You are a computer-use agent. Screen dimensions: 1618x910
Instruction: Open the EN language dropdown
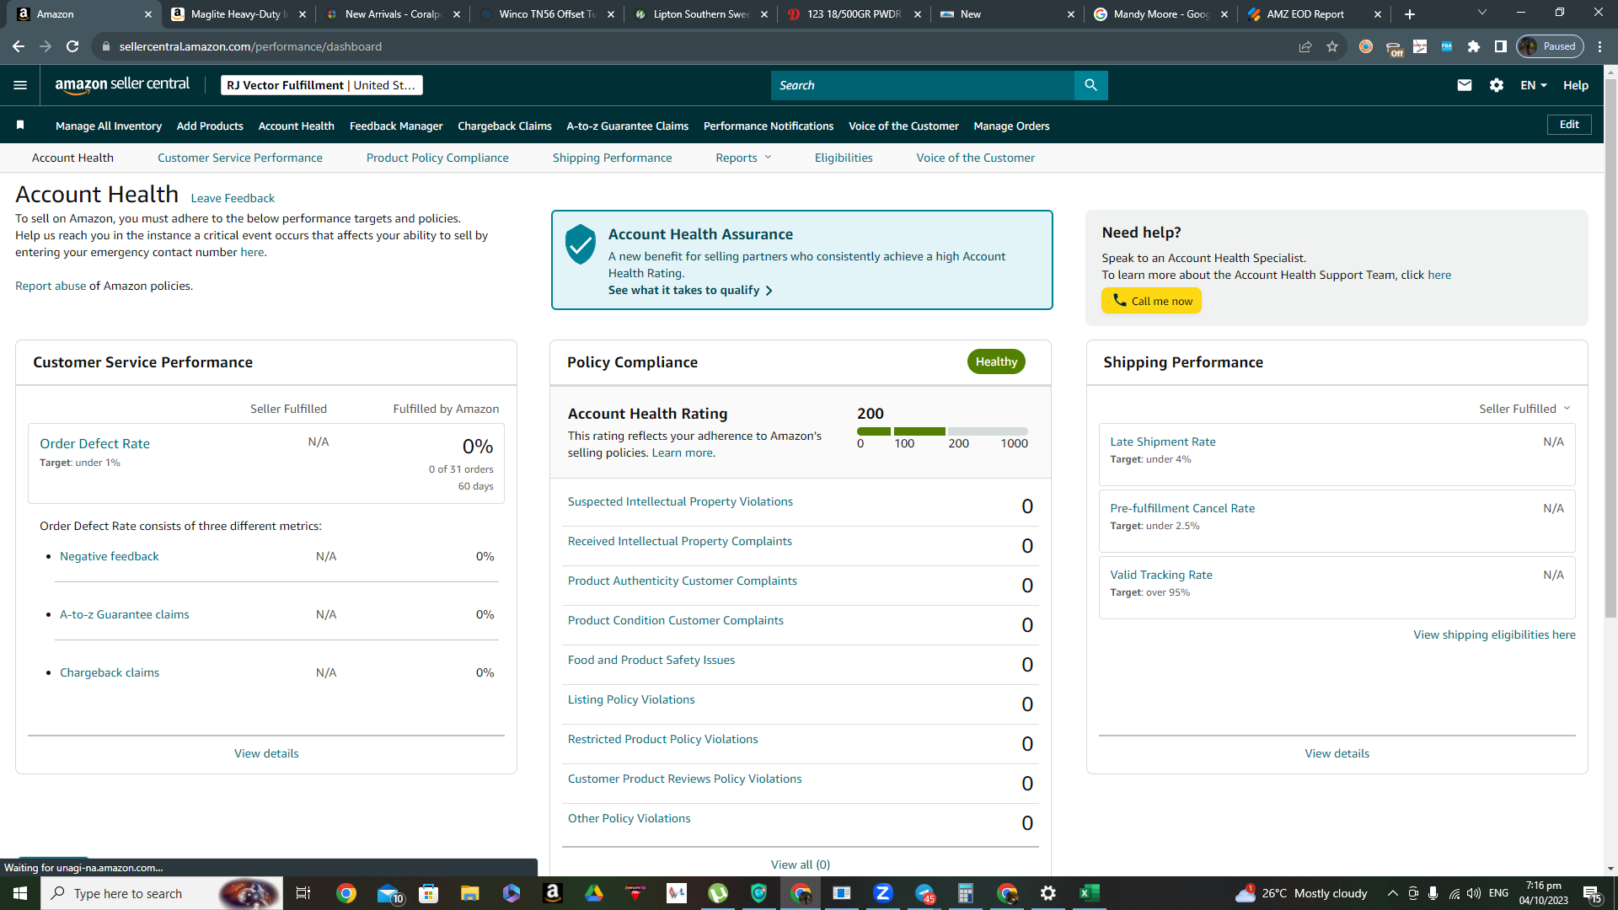click(1534, 85)
